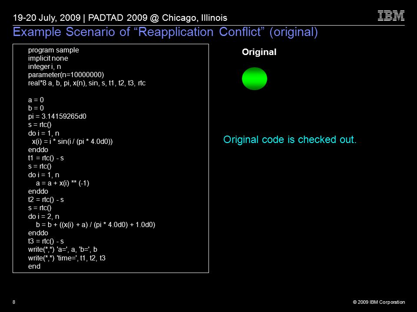Image resolution: width=417 pixels, height=312 pixels.
Task: Click the 'real*8 a, b, pi, x(n)' declaration line
Action: tap(87, 83)
